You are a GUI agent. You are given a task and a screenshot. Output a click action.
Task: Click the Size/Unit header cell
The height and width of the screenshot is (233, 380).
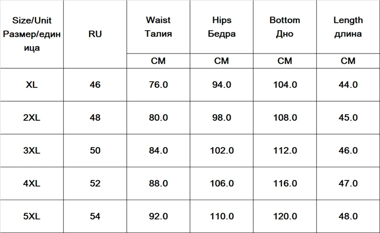tap(31, 34)
